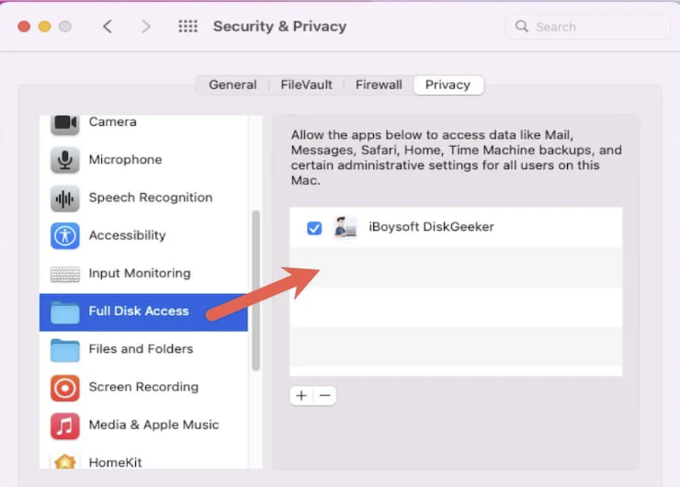Click the Microphone icon in the sidebar
This screenshot has height=487, width=680.
coord(65,160)
